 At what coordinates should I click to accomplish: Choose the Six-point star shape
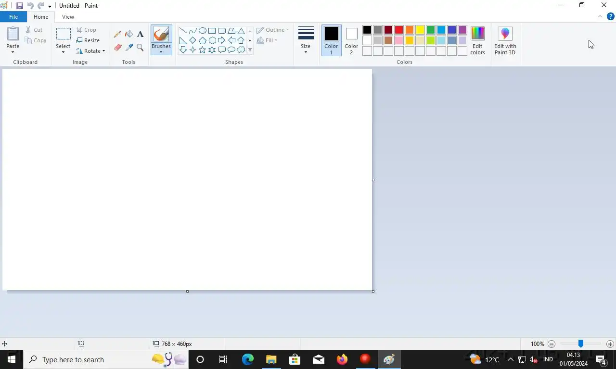click(x=212, y=50)
